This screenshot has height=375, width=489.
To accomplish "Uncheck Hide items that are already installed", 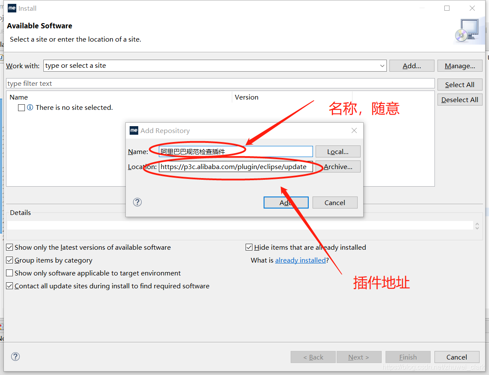I will pos(249,247).
